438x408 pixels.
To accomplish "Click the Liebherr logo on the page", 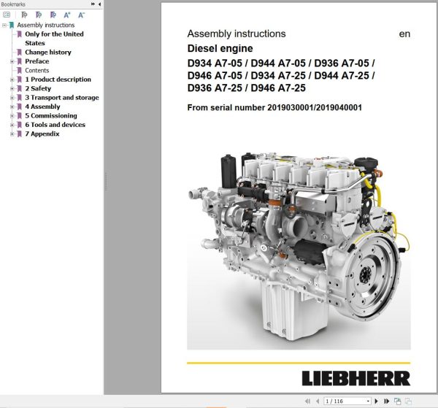I will point(356,379).
